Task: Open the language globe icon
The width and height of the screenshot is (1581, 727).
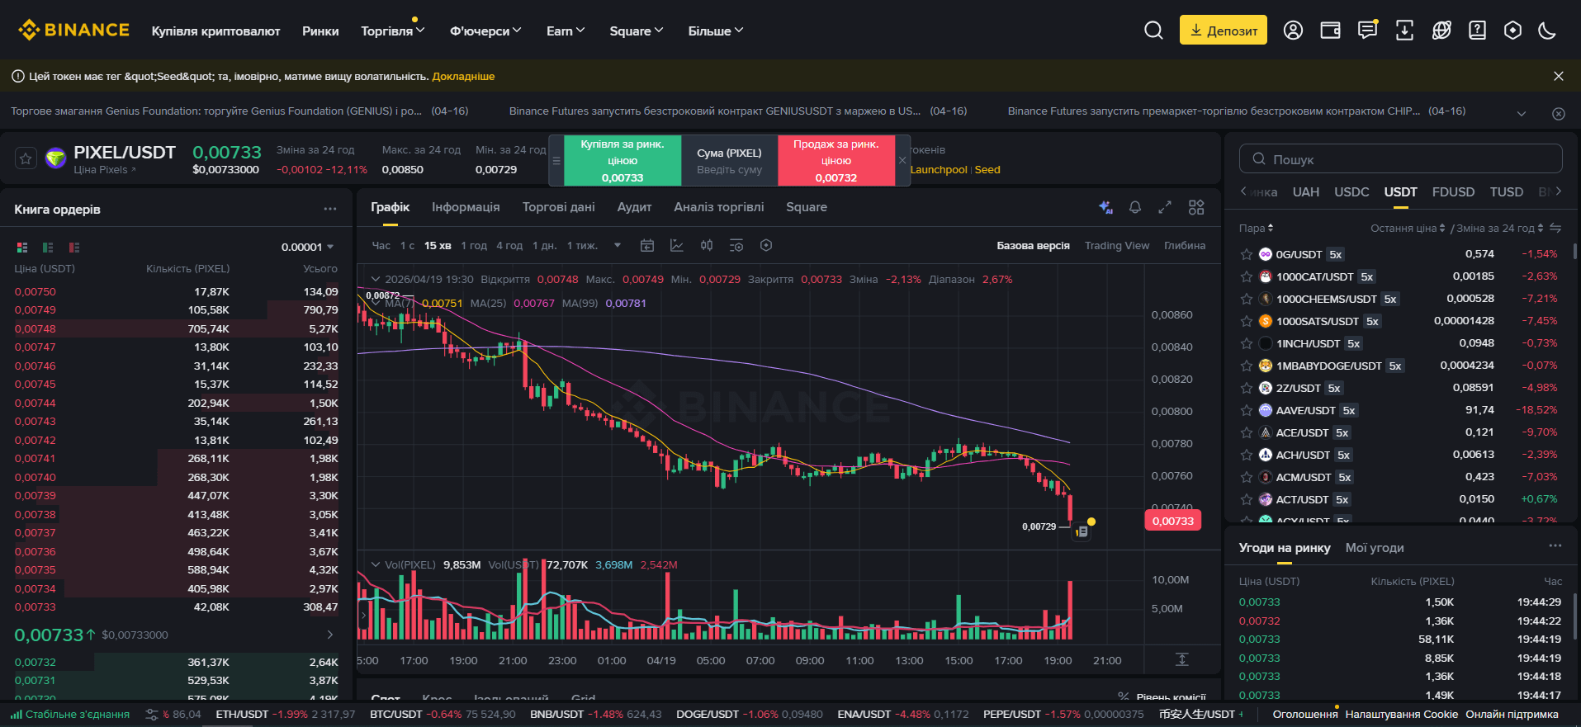Action: click(x=1441, y=31)
